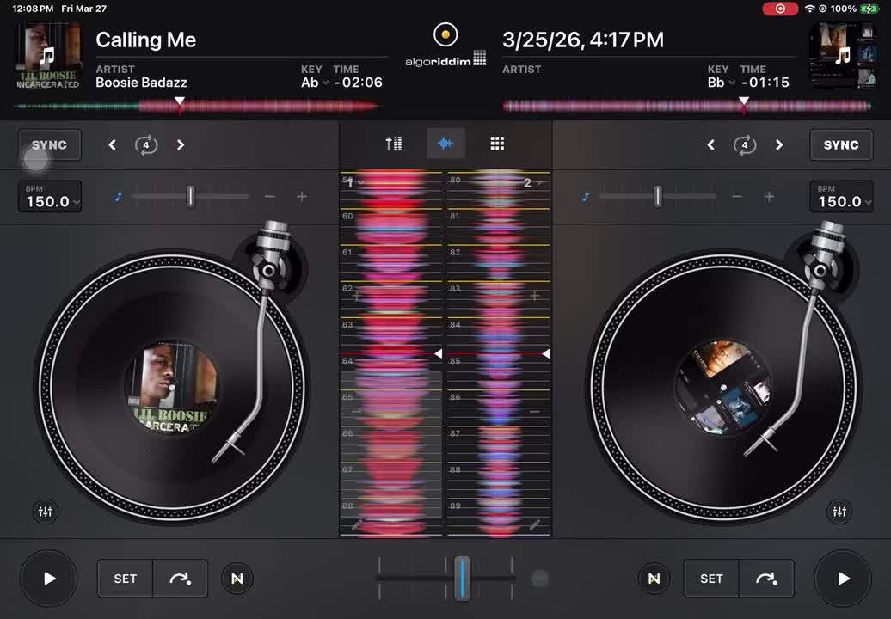
Task: Jump to cue on right deck
Action: tap(766, 578)
